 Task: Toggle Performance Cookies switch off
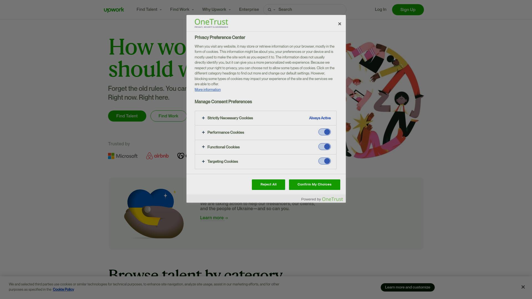(x=324, y=132)
